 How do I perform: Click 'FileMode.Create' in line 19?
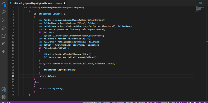pyautogui.click(x=105, y=64)
